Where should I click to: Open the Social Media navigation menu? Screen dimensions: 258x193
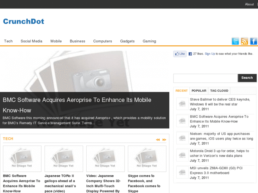(32, 41)
